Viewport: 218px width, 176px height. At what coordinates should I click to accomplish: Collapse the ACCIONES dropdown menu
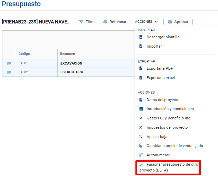pos(146,22)
